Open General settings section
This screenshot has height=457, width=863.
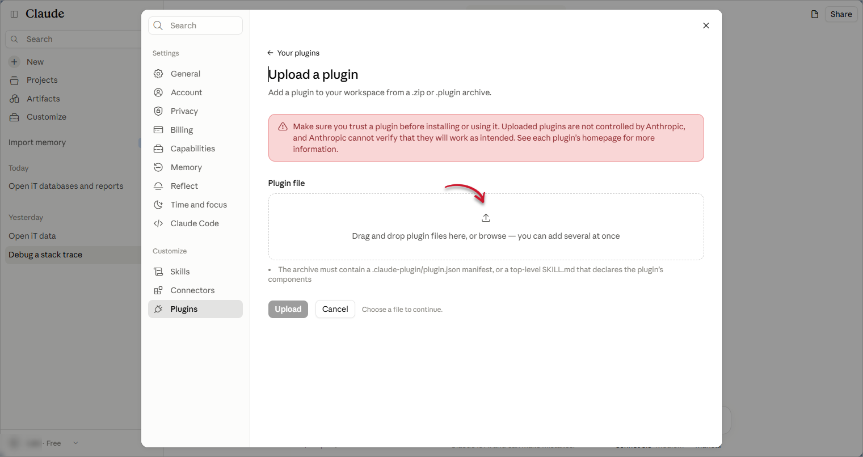click(x=195, y=74)
